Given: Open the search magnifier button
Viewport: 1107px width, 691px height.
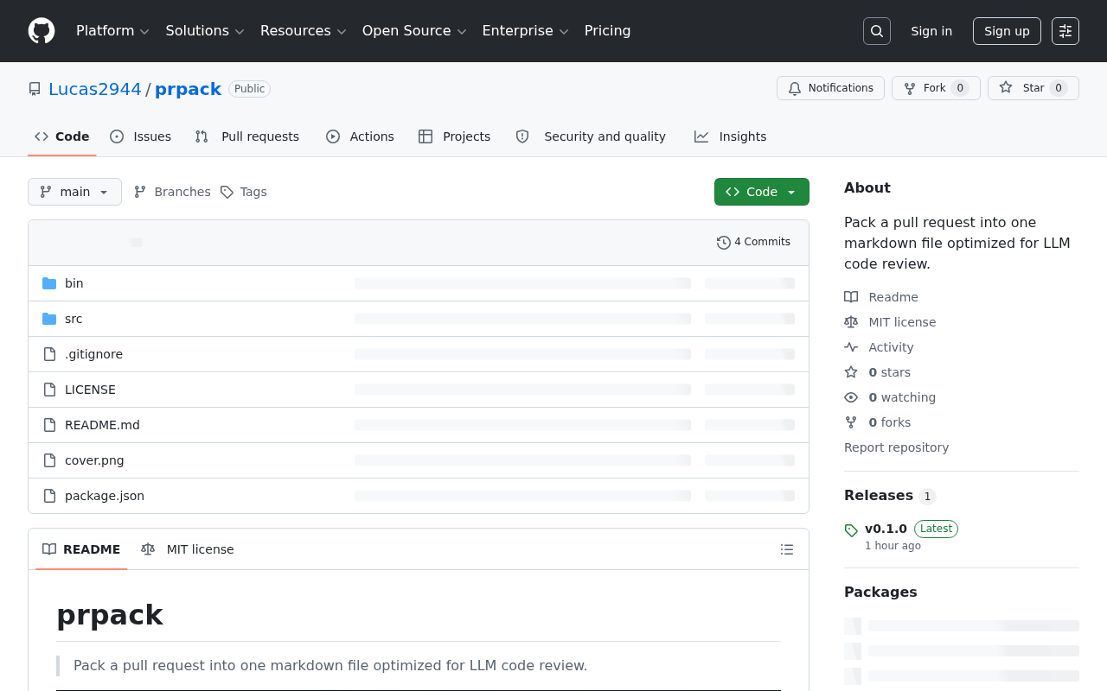Looking at the screenshot, I should click(877, 31).
